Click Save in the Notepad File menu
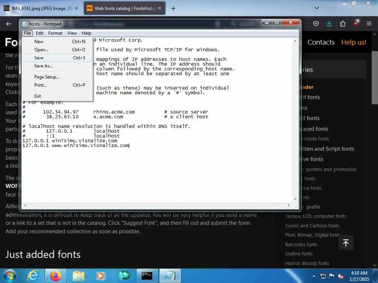 pos(57,58)
